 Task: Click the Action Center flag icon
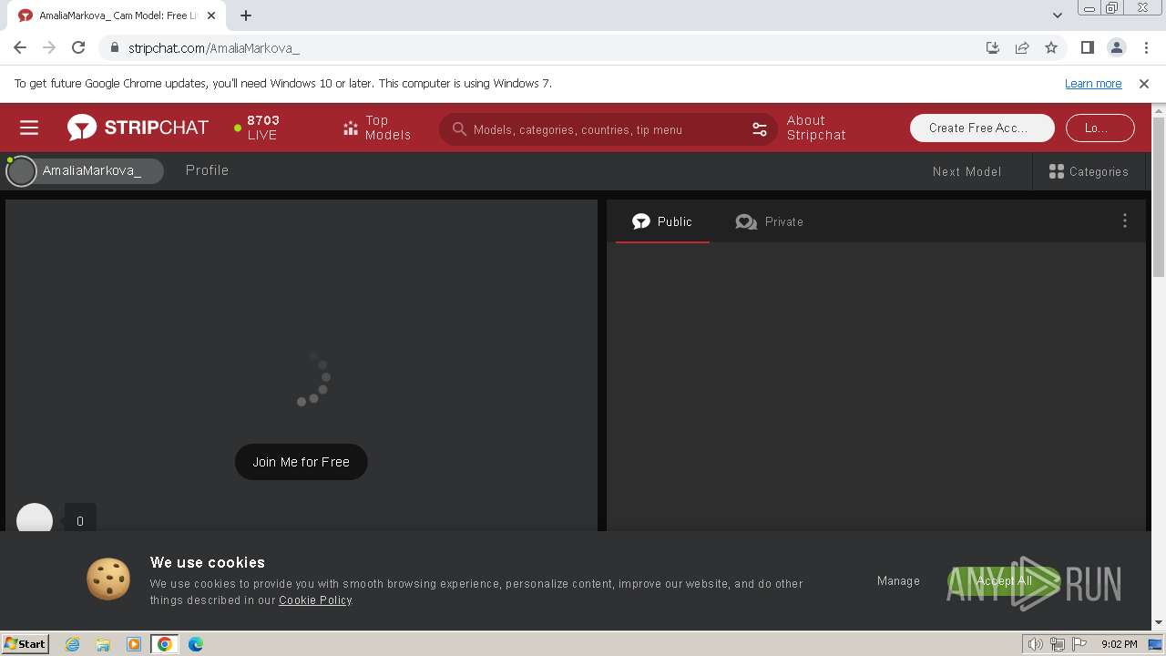click(1079, 644)
